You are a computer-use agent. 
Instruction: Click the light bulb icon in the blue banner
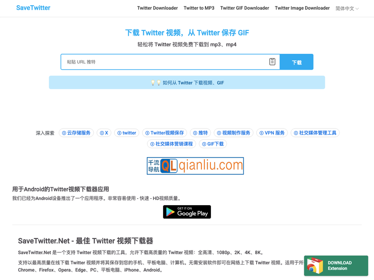pos(154,82)
